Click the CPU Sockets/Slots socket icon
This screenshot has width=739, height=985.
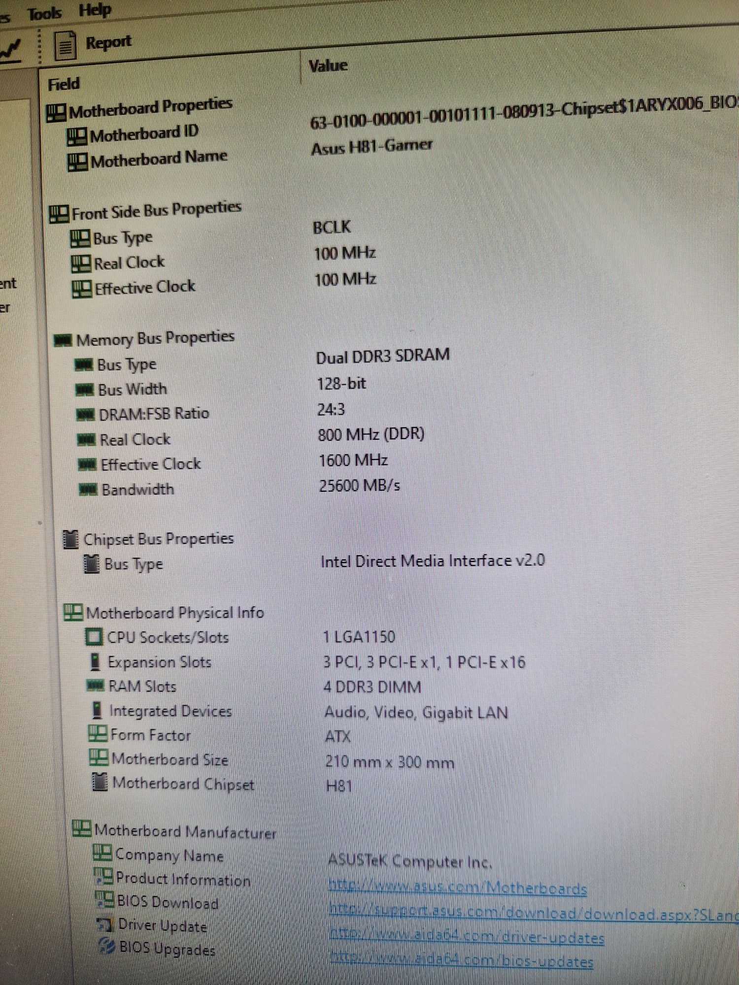pyautogui.click(x=94, y=637)
